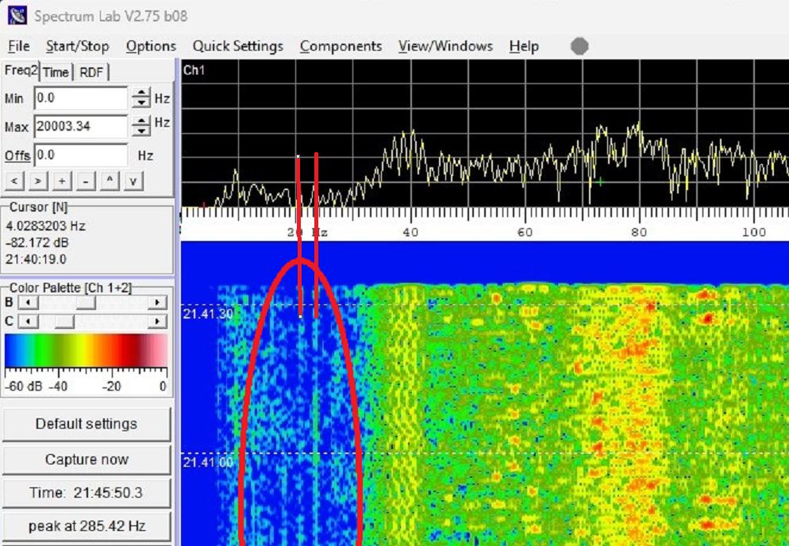The image size is (789, 546).
Task: Click the '^' frequency range button
Action: click(x=110, y=181)
